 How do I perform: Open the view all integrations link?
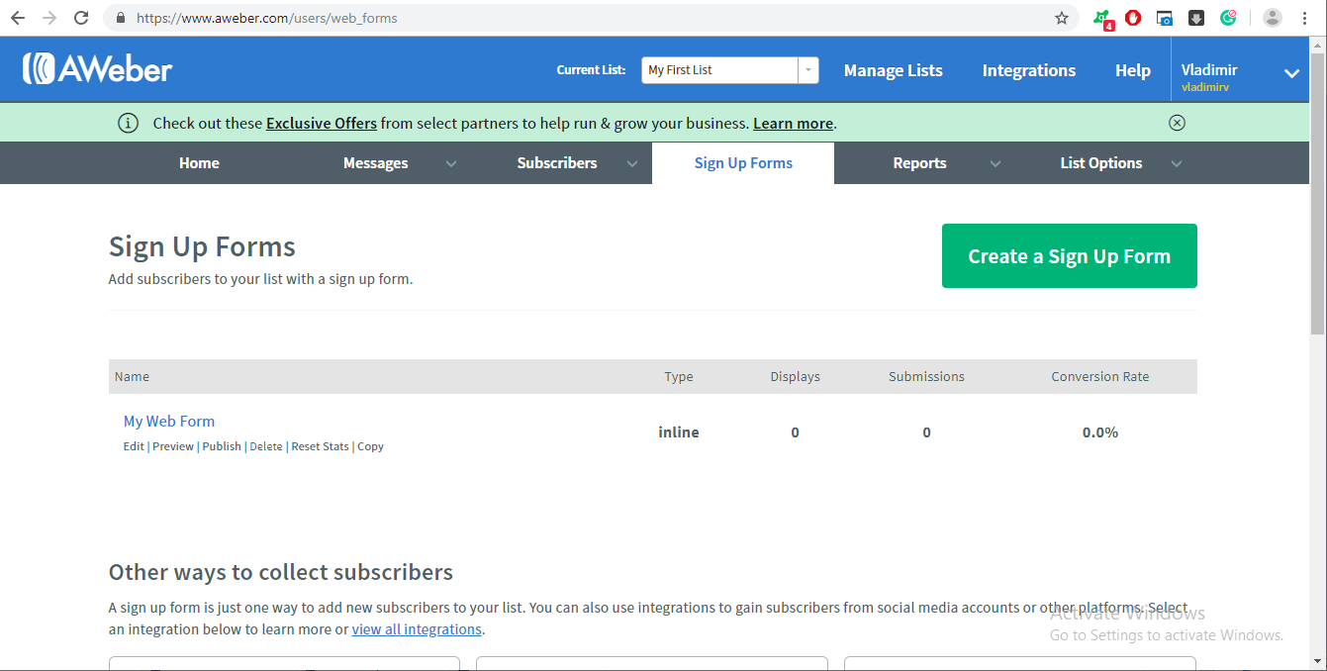point(416,628)
